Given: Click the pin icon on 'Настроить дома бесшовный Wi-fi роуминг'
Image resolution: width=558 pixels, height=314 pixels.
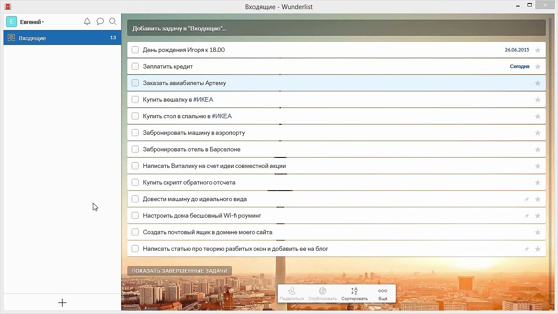Looking at the screenshot, I should point(527,216).
